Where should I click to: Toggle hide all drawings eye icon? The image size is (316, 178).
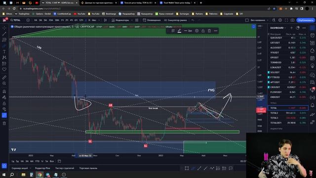[4, 109]
